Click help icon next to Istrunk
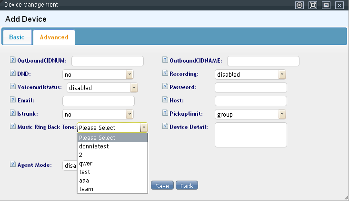The width and height of the screenshot is (349, 201). click(12, 113)
